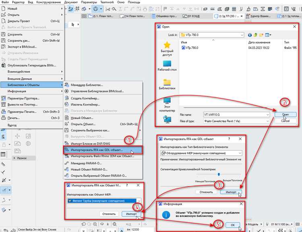Expand the Look in folder dropdown

coord(242,35)
